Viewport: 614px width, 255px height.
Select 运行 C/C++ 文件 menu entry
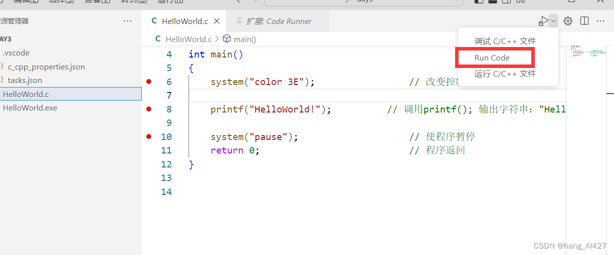pyautogui.click(x=505, y=74)
